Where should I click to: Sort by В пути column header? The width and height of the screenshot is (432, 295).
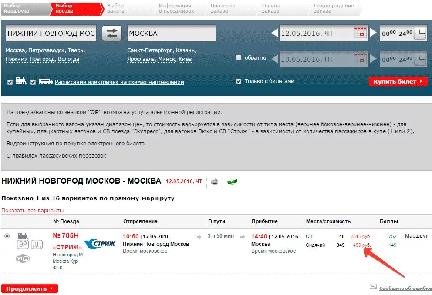click(x=216, y=221)
